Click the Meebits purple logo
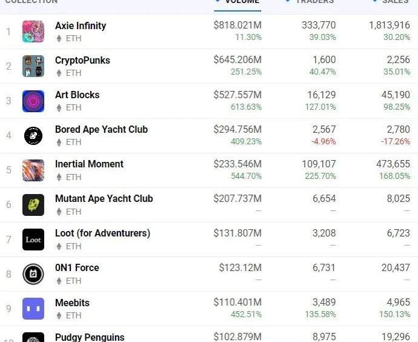This screenshot has height=342, width=418. click(x=33, y=309)
